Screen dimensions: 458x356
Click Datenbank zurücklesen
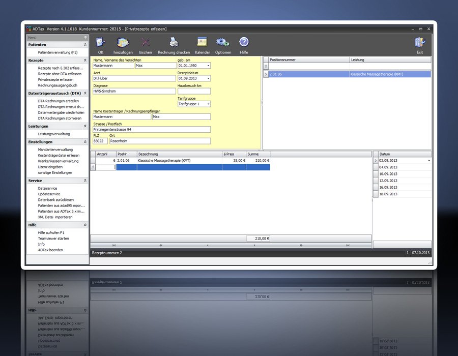tap(56, 200)
